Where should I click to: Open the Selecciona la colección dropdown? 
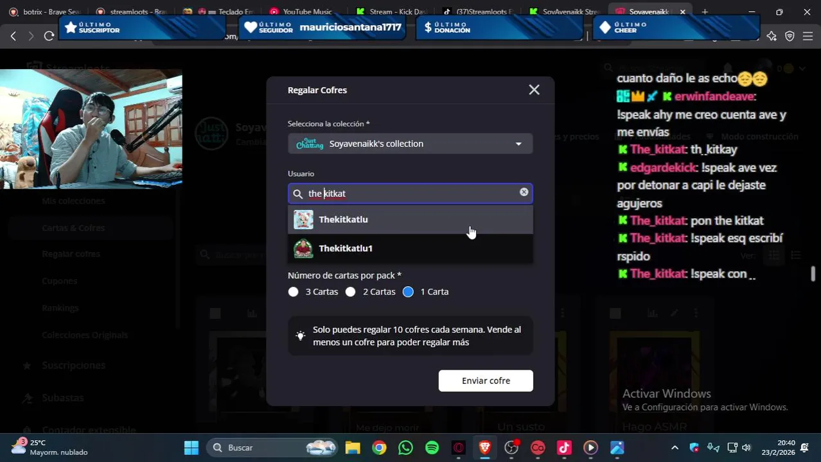point(410,144)
